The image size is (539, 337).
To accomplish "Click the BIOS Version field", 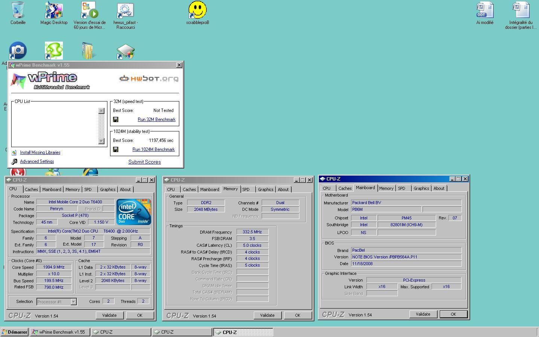I will pos(406,257).
